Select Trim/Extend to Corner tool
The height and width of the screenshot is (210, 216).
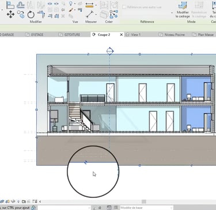click(41, 14)
